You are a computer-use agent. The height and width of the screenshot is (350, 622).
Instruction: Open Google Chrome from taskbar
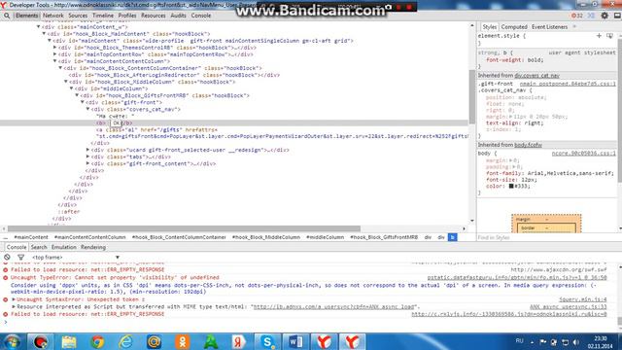pyautogui.click(x=97, y=341)
